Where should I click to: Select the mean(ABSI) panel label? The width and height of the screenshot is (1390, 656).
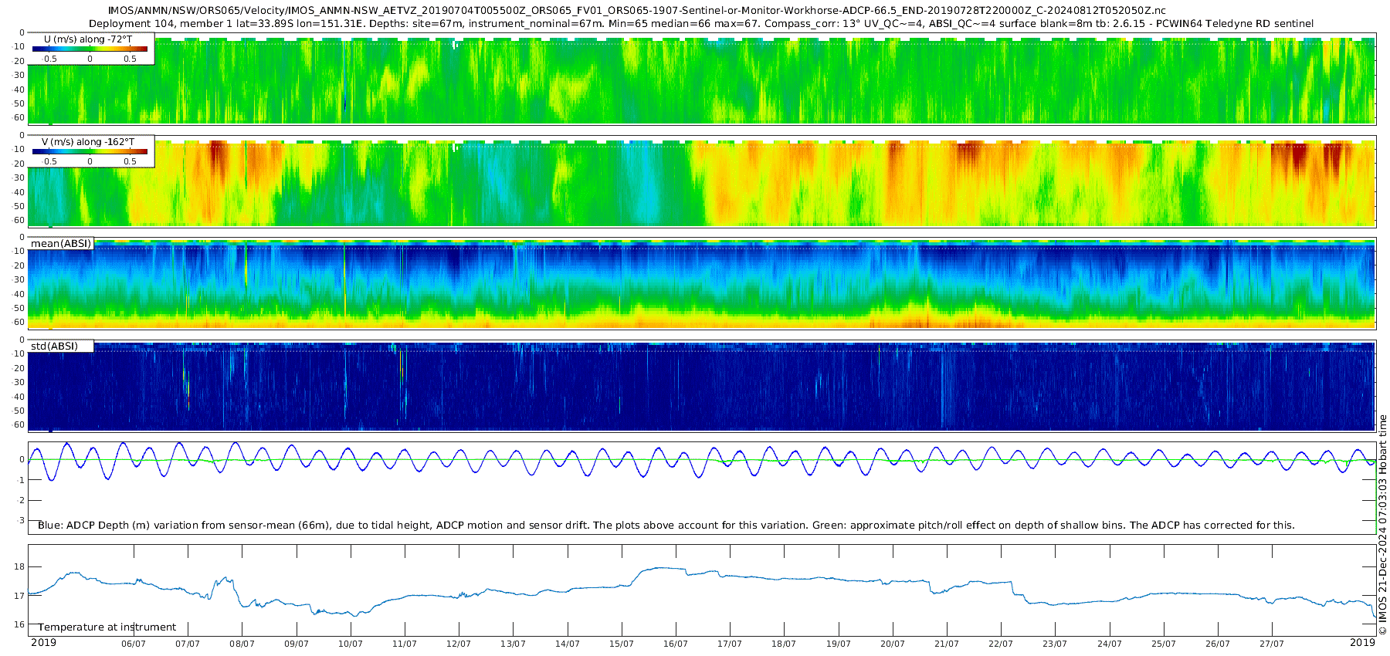(61, 244)
